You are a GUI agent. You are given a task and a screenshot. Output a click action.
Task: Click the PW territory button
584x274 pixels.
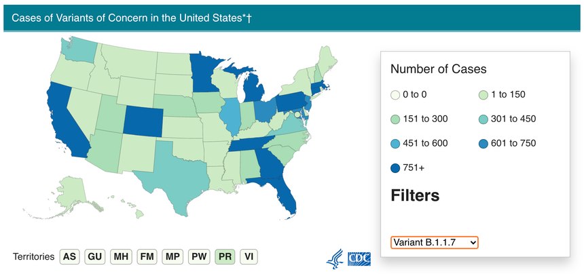pyautogui.click(x=198, y=257)
